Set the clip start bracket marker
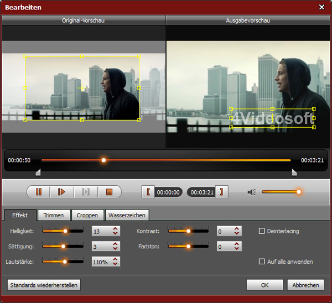332x303 pixels. click(x=148, y=192)
